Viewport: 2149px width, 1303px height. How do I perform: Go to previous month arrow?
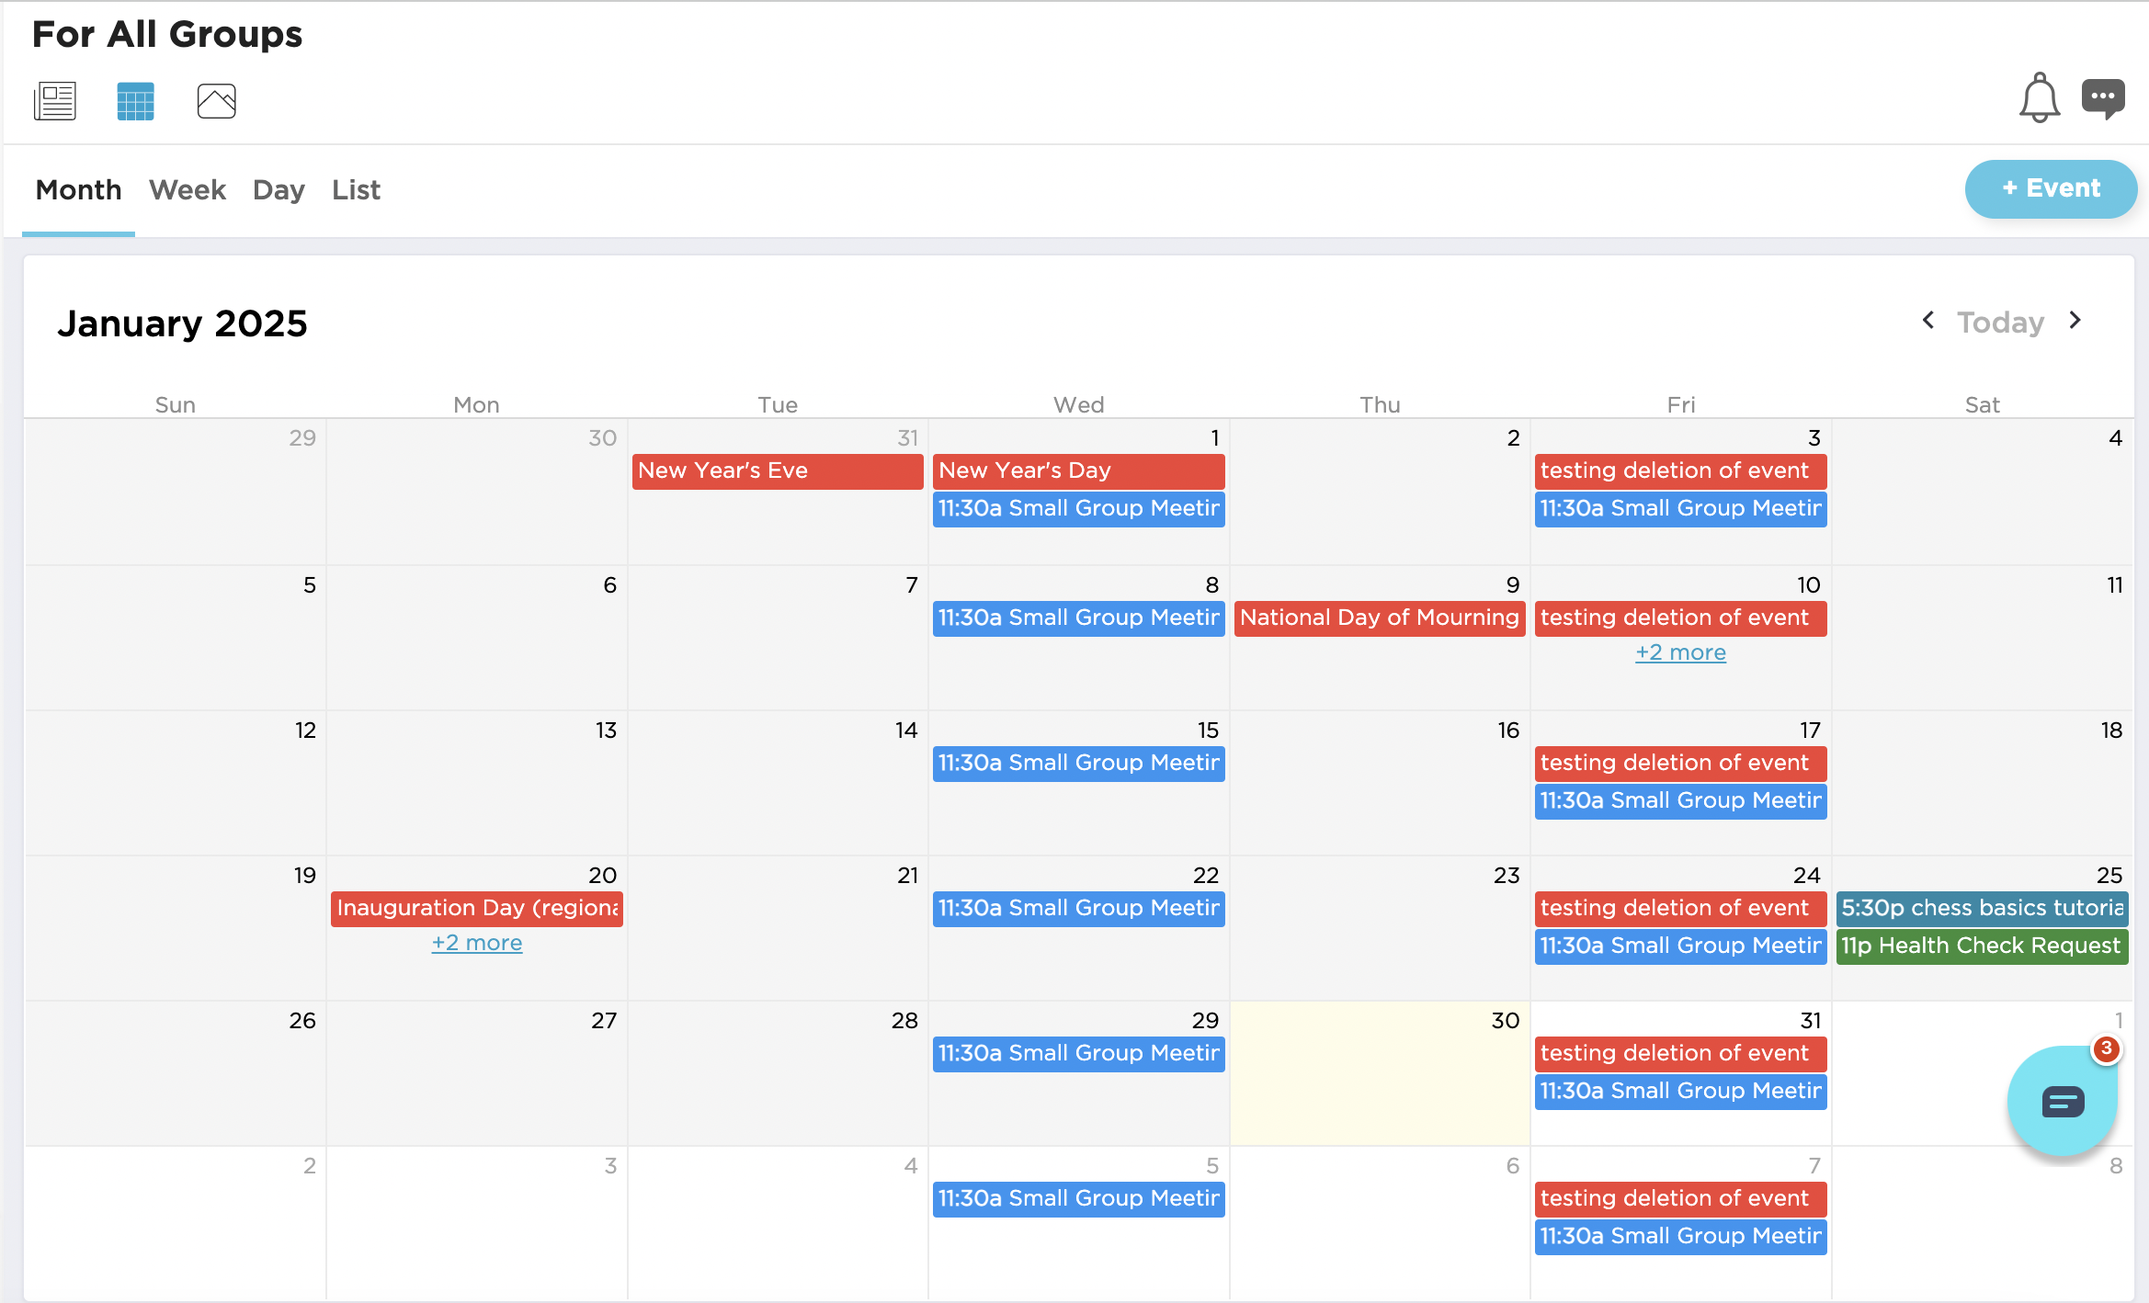click(x=1928, y=321)
